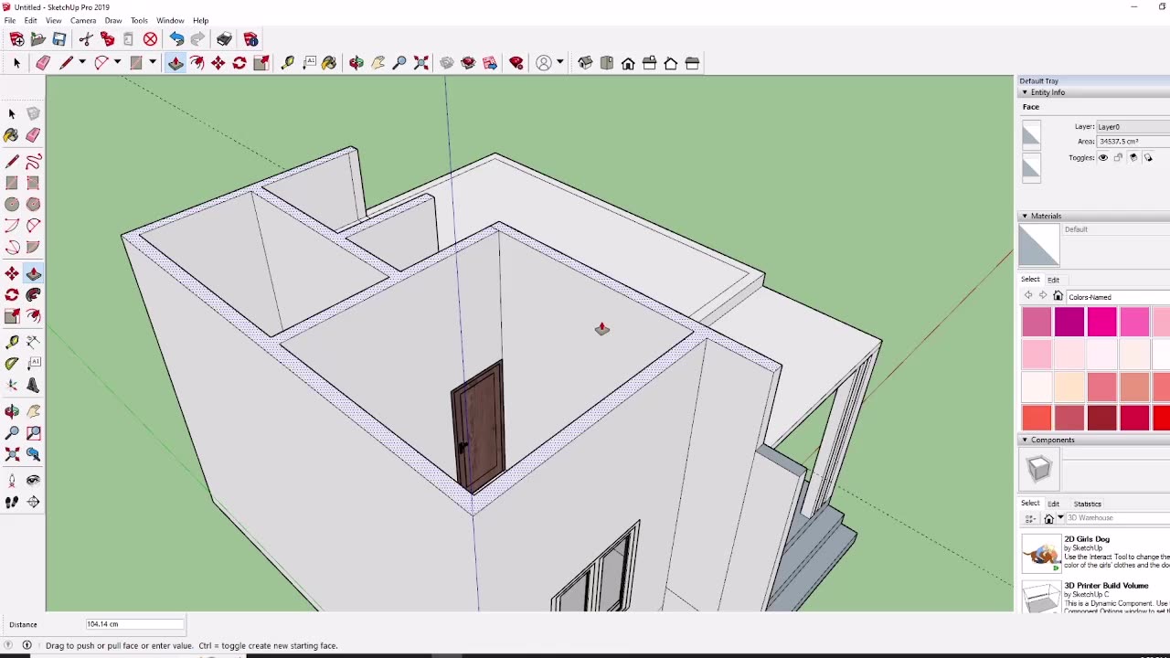The width and height of the screenshot is (1170, 658).
Task: Open the Camera menu
Action: [83, 20]
